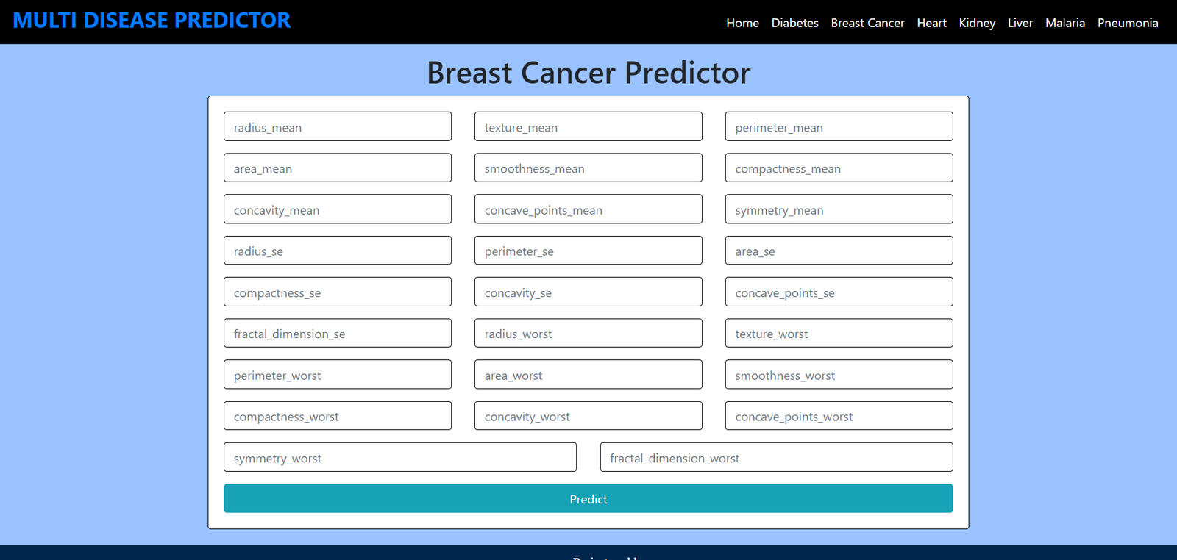1177x560 pixels.
Task: Focus the fractal_dimension_se field
Action: pos(338,333)
